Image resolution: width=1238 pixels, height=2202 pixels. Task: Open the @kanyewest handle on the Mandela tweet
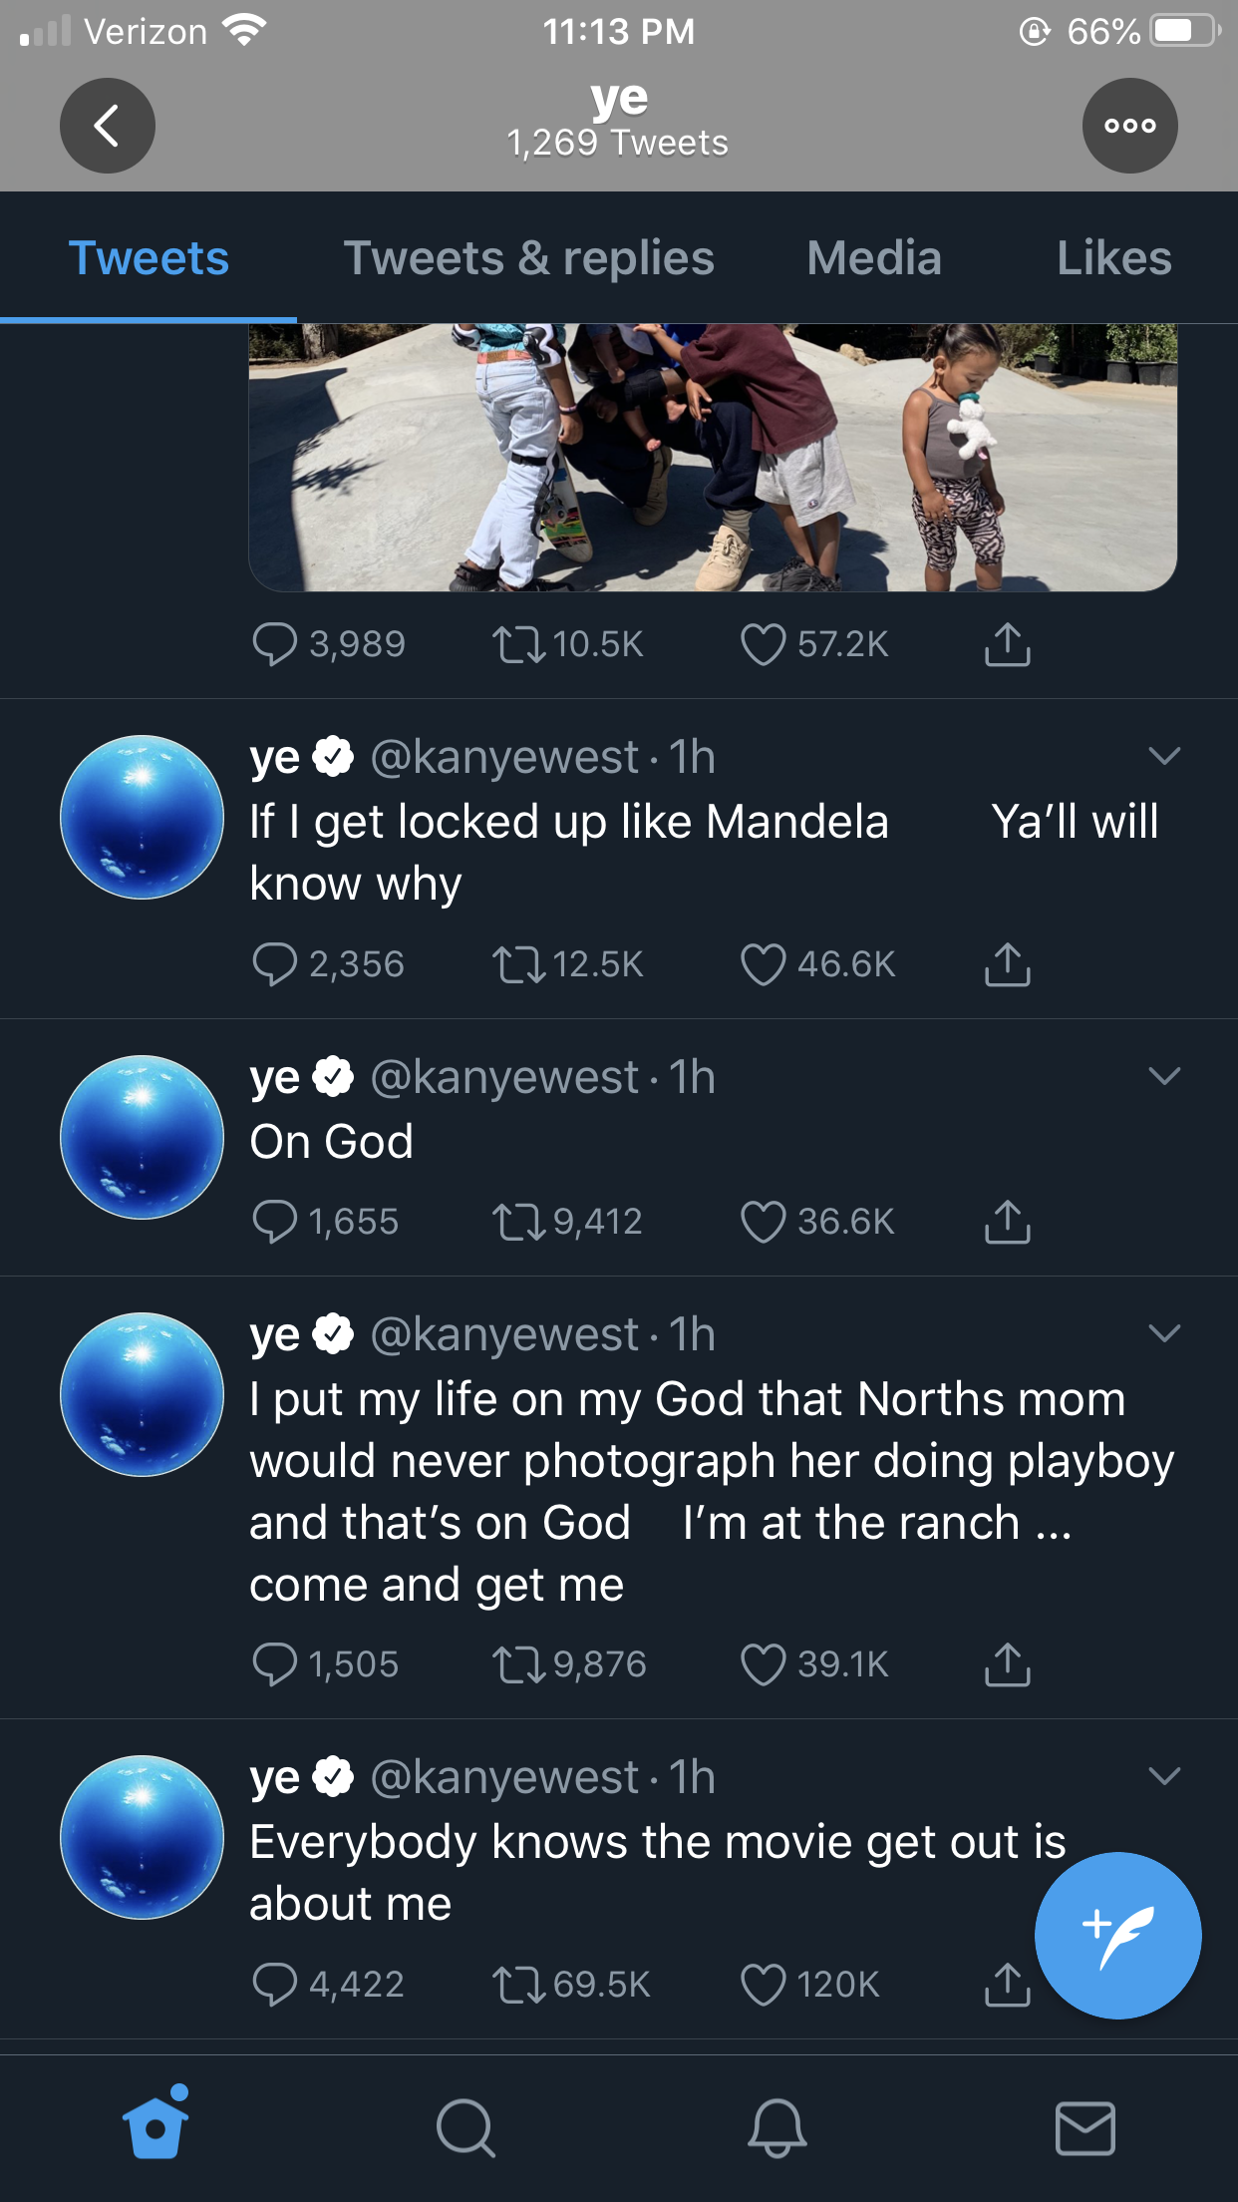point(504,758)
